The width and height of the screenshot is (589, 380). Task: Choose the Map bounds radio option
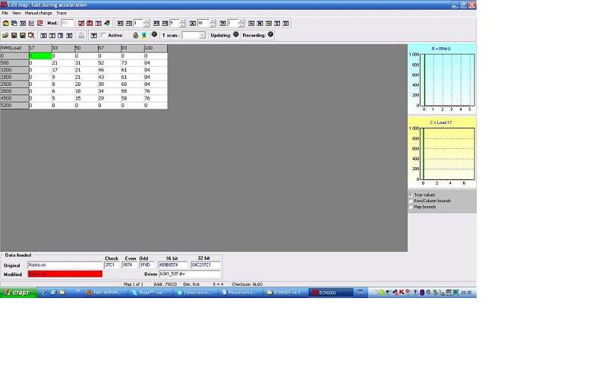(x=411, y=207)
